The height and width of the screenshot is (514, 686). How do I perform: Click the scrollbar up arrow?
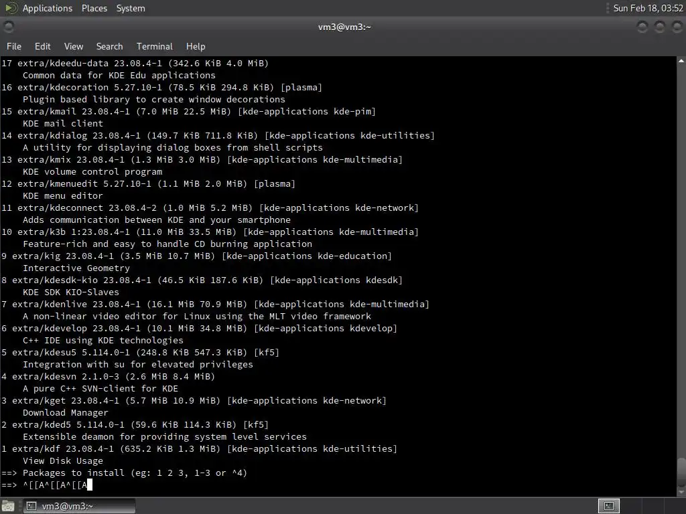point(681,61)
